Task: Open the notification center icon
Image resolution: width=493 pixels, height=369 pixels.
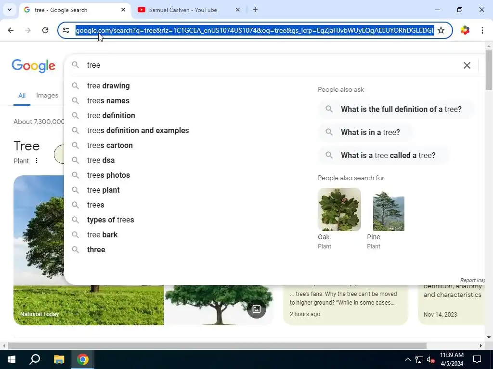Action: [477, 359]
